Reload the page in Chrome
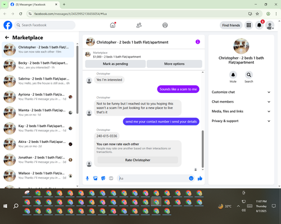The image size is (281, 224). pyautogui.click(x=21, y=13)
